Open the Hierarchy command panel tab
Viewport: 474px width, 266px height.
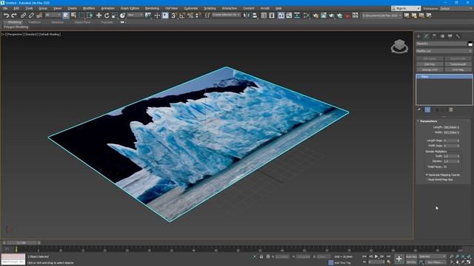click(434, 36)
